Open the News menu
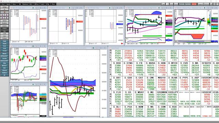The image size is (219, 123). pos(14,4)
